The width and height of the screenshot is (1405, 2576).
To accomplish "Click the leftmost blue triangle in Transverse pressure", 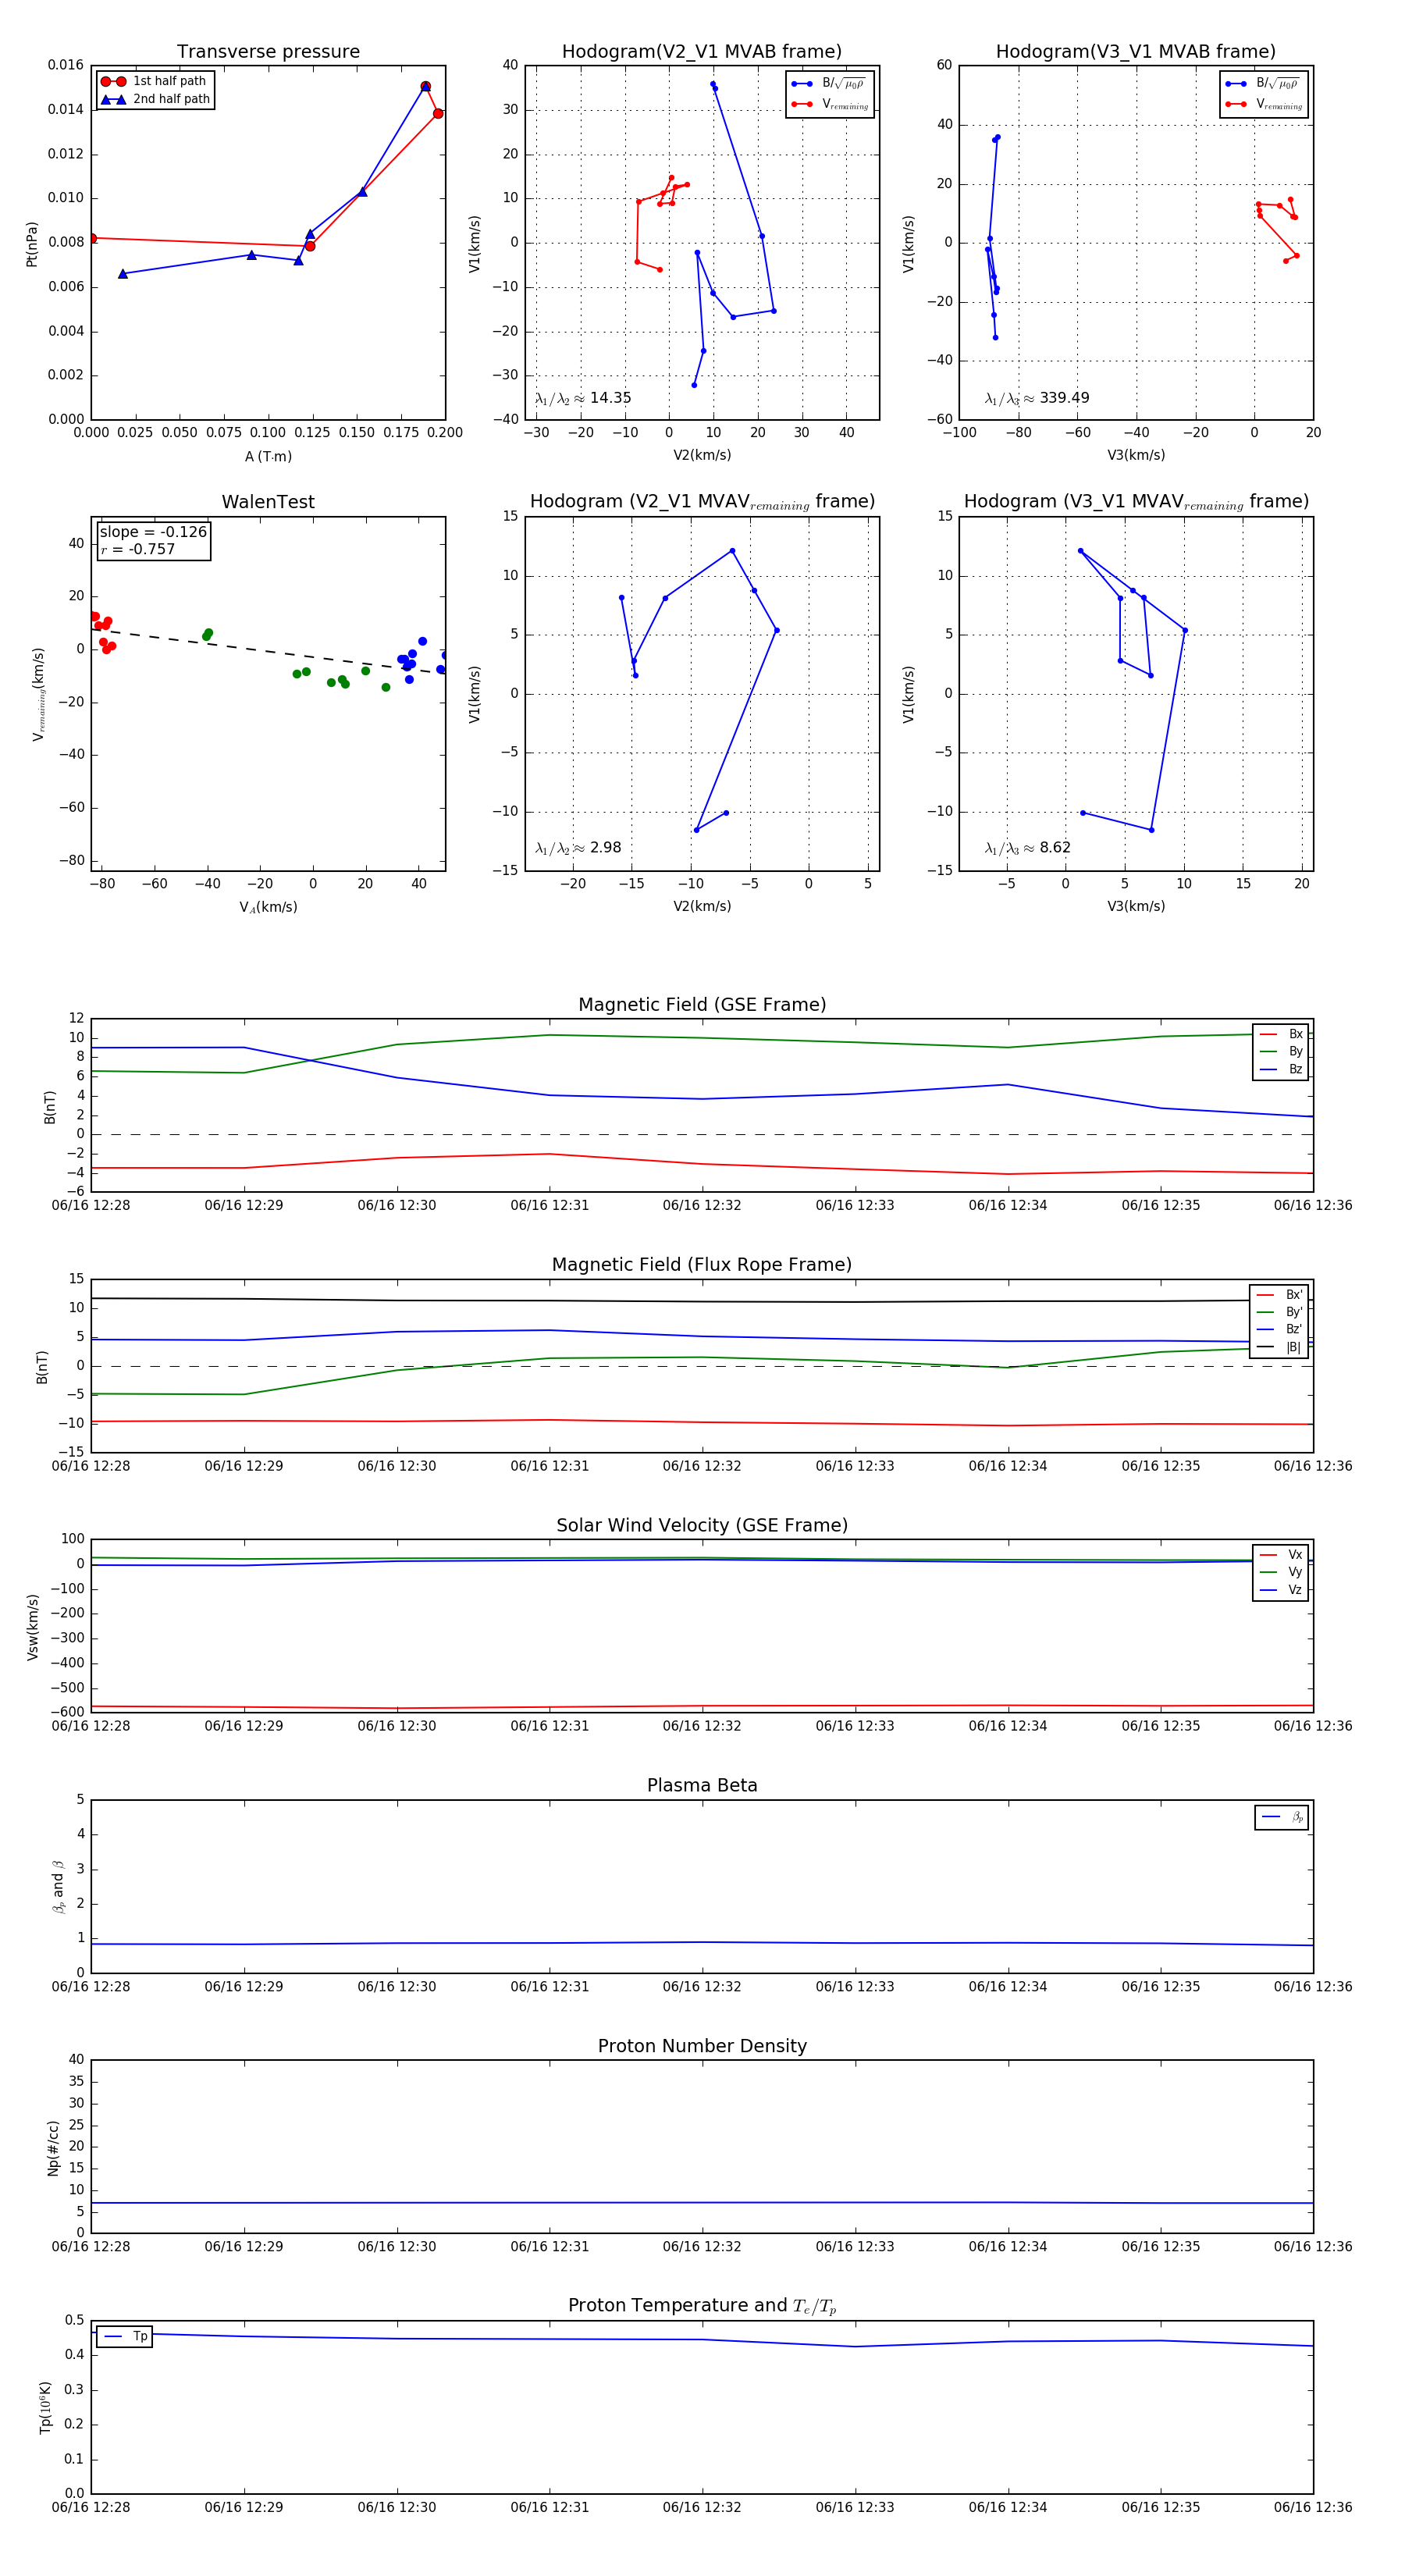I will (x=123, y=273).
